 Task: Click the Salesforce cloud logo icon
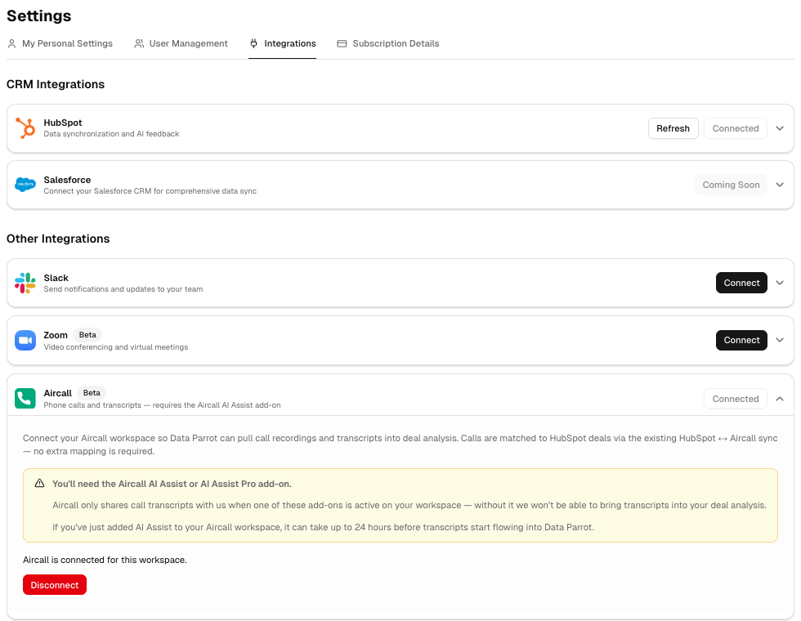coord(25,185)
